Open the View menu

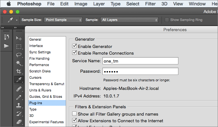pyautogui.click(x=178, y=4)
